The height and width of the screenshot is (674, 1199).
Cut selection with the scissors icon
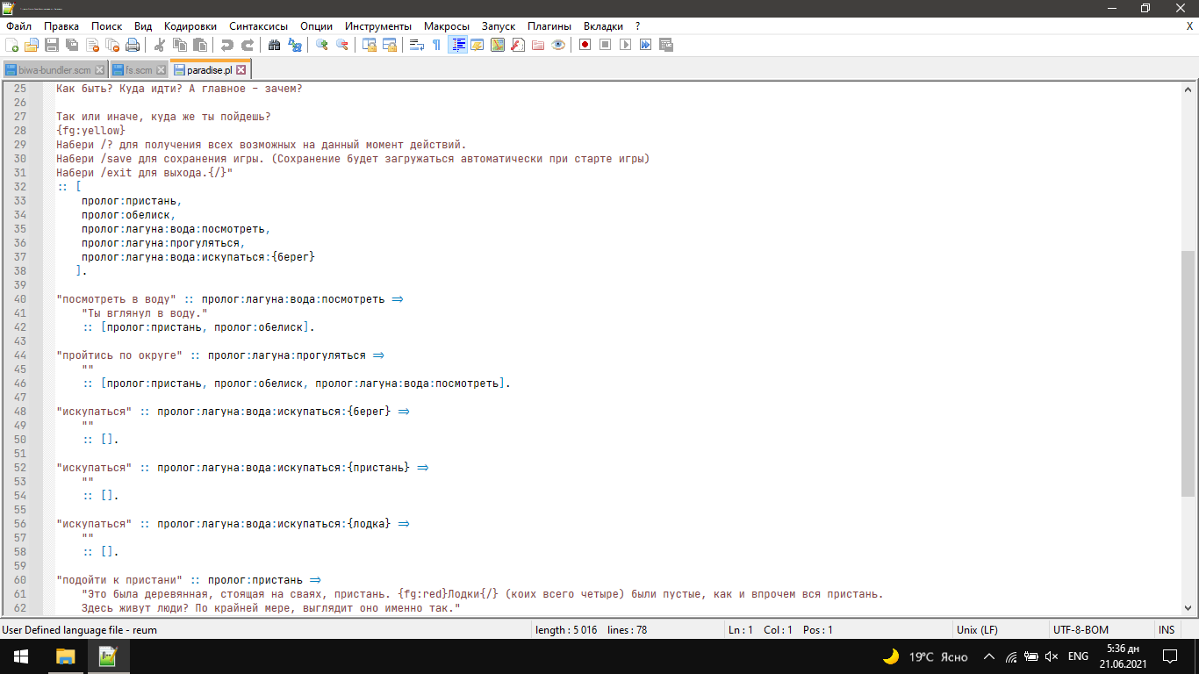[160, 45]
